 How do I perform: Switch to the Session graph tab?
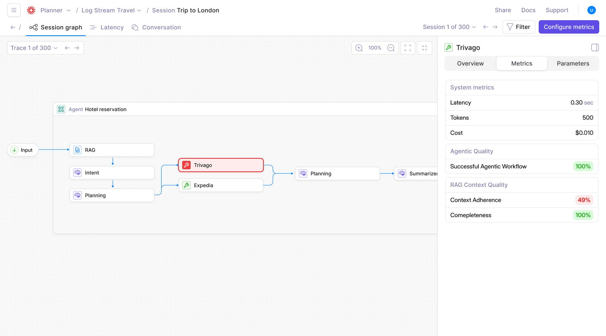tap(56, 27)
